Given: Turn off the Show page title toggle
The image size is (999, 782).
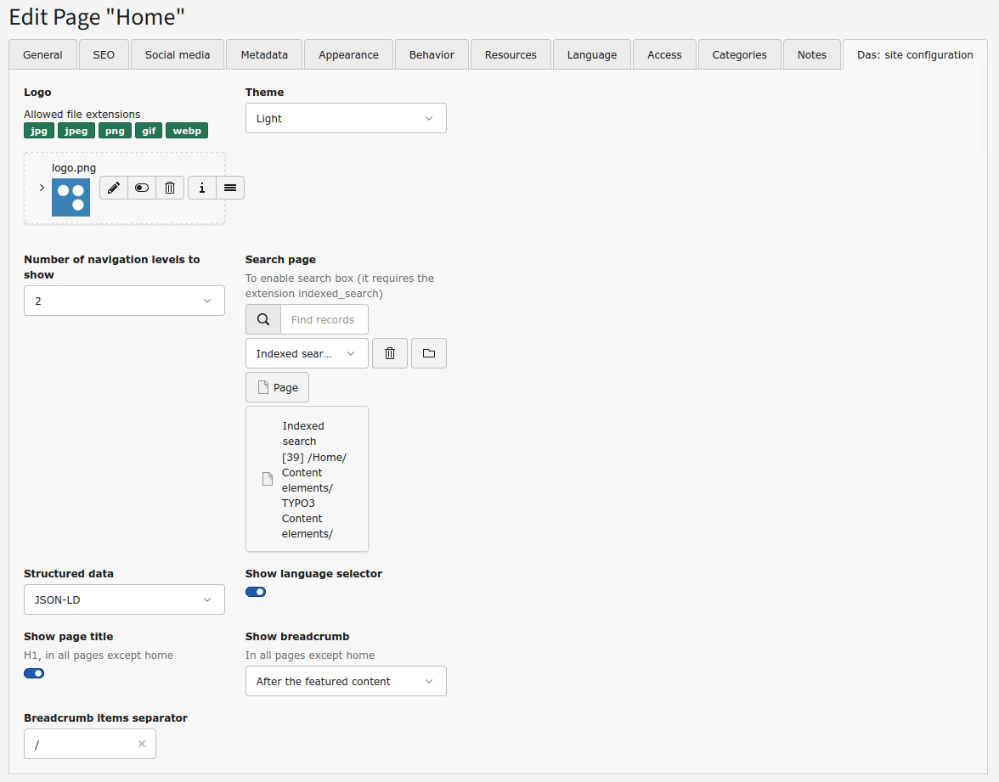Looking at the screenshot, I should click(34, 673).
